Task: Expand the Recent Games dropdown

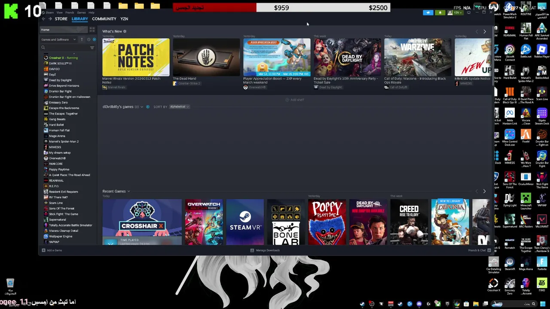Action: [128, 191]
